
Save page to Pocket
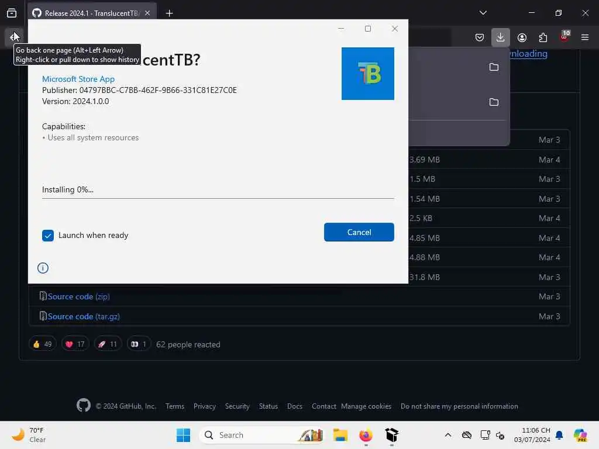click(x=480, y=37)
